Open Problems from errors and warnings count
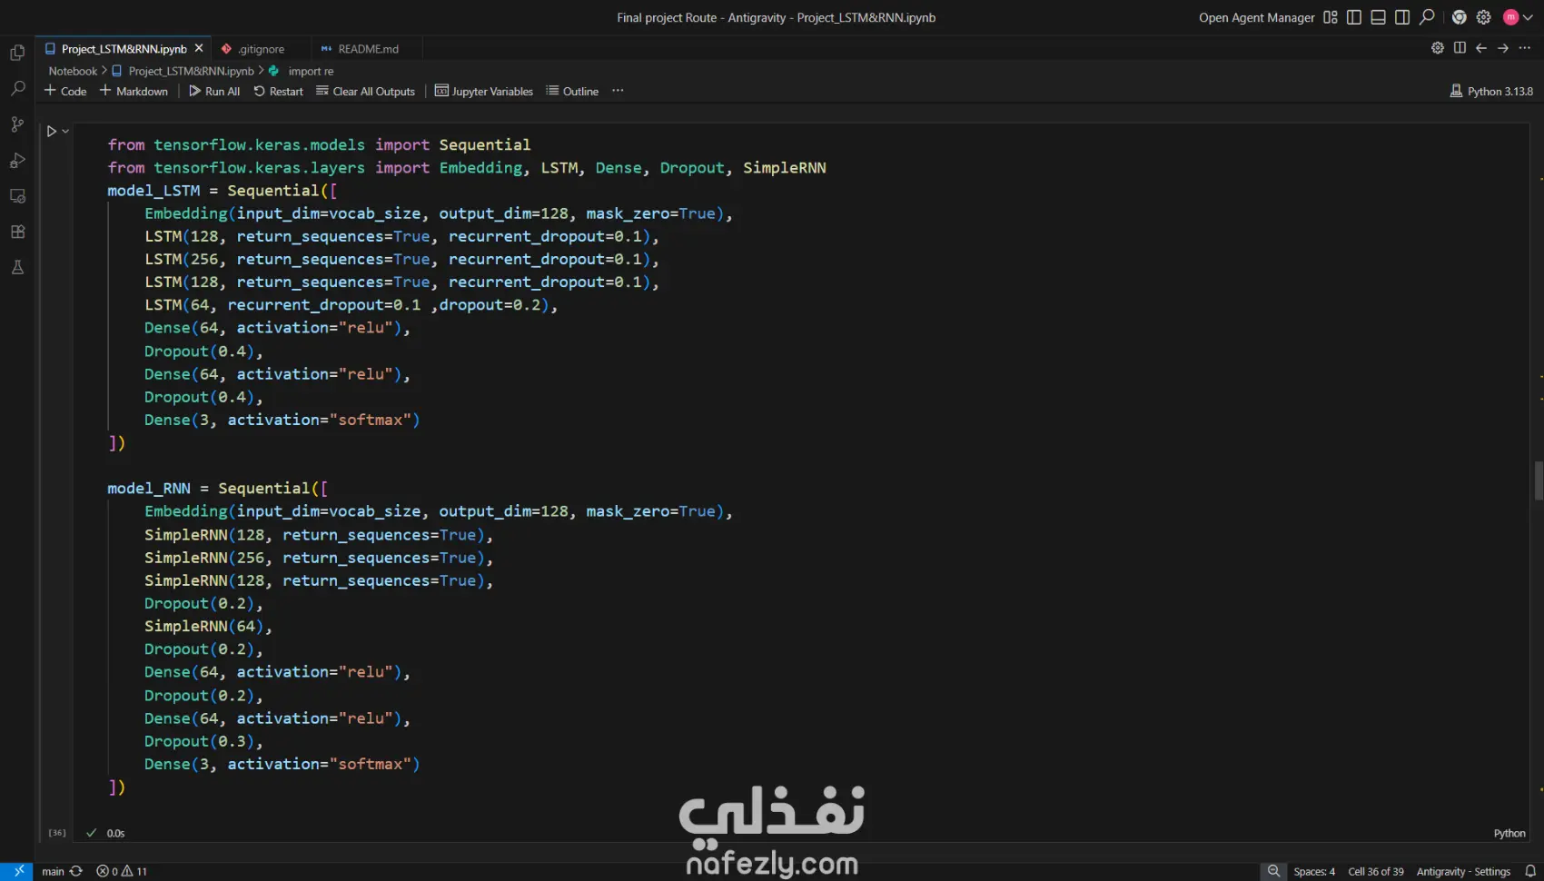Screen dimensions: 1544x881 (122, 871)
